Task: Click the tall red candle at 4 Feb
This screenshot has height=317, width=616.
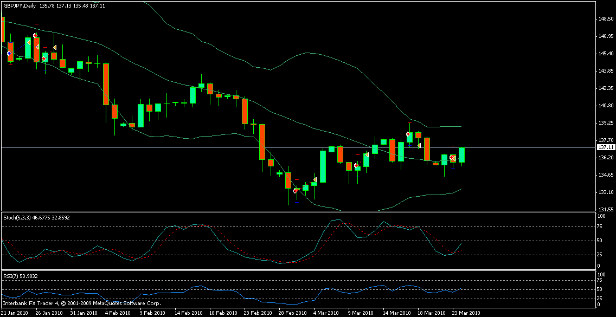Action: [106, 84]
